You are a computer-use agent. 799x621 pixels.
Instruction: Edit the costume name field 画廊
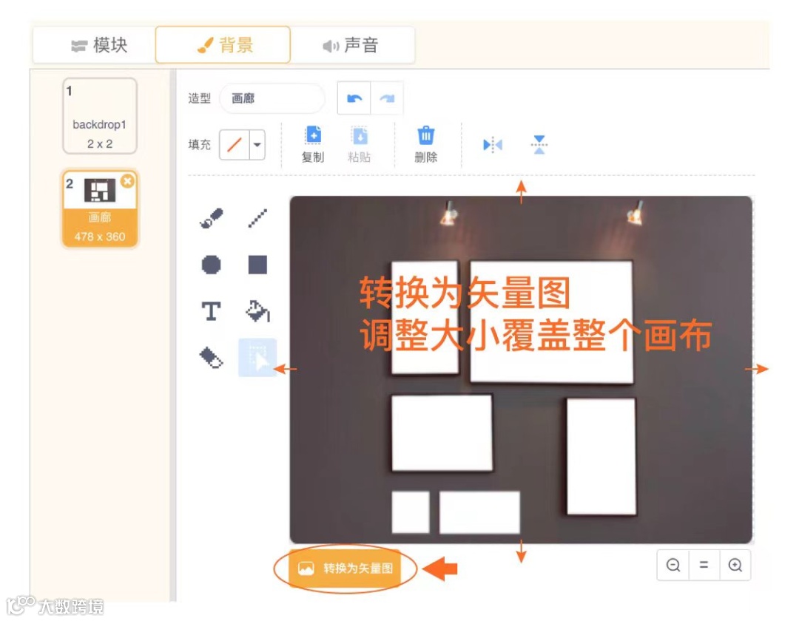(272, 98)
